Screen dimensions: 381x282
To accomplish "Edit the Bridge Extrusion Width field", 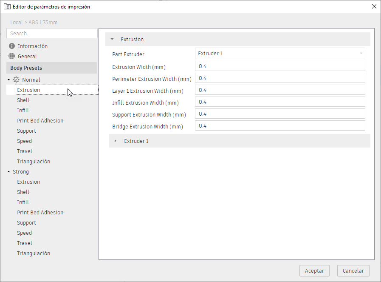I will pos(280,126).
